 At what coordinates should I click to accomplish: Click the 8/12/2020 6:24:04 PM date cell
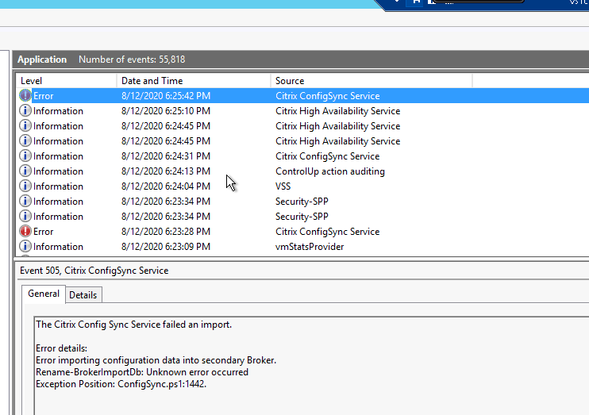(166, 186)
